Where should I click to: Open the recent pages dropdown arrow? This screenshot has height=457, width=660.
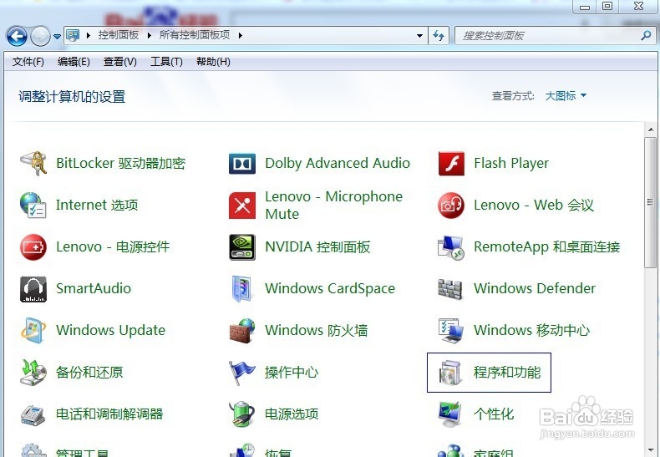pyautogui.click(x=58, y=37)
